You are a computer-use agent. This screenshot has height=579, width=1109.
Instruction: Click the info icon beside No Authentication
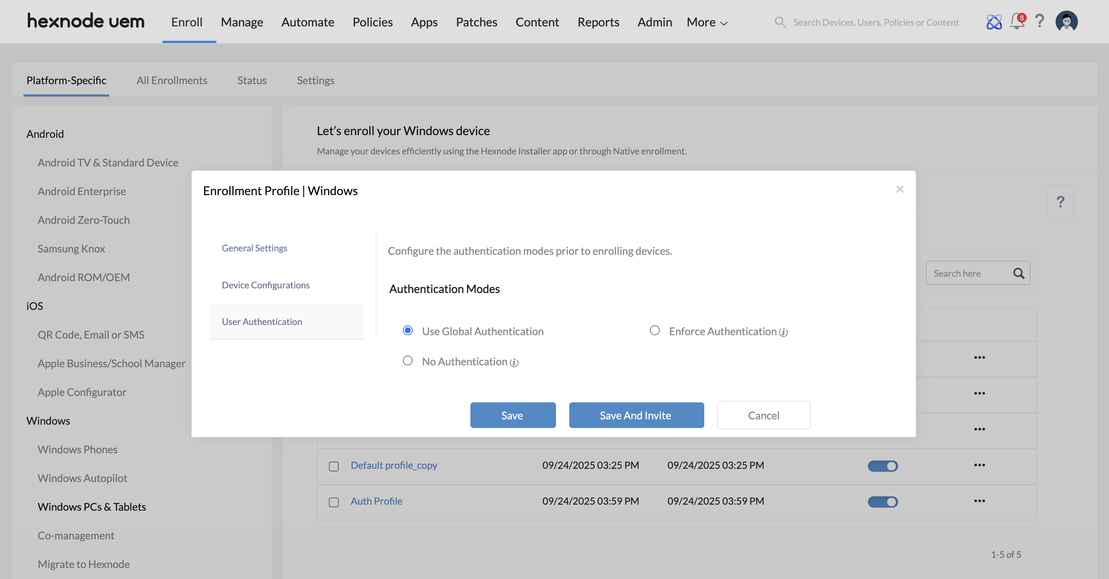point(514,363)
